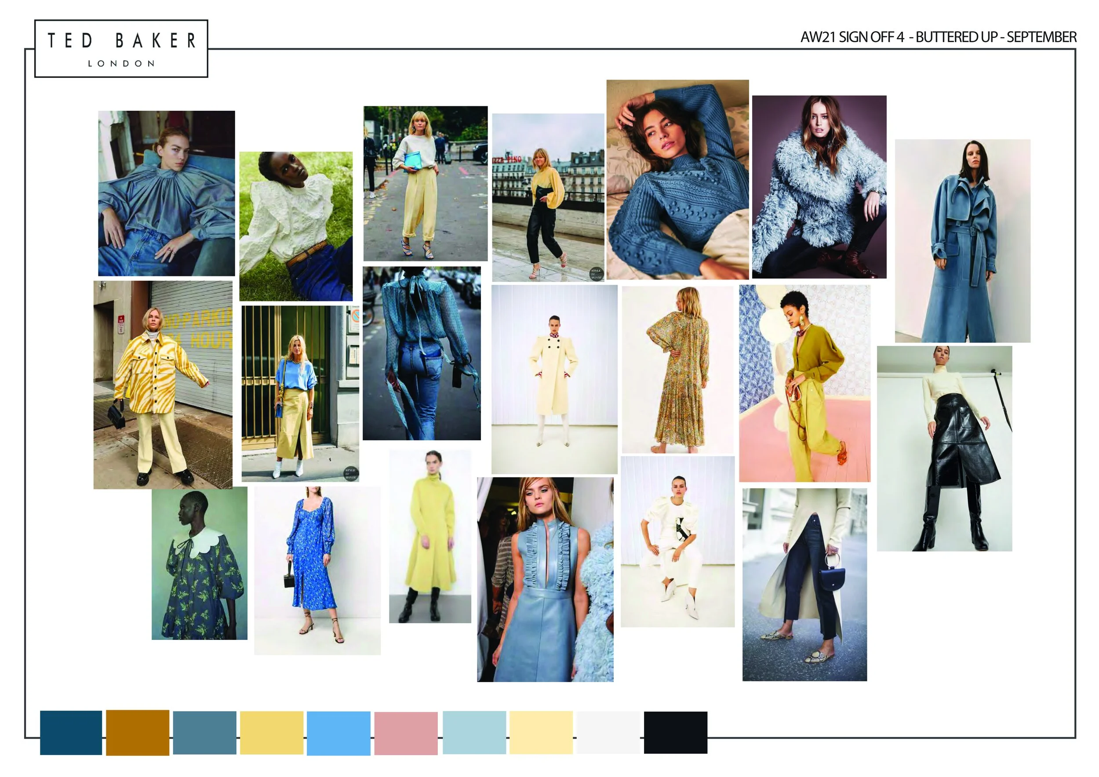Click the Ted Baker London logo
This screenshot has width=1099, height=777.
click(121, 48)
